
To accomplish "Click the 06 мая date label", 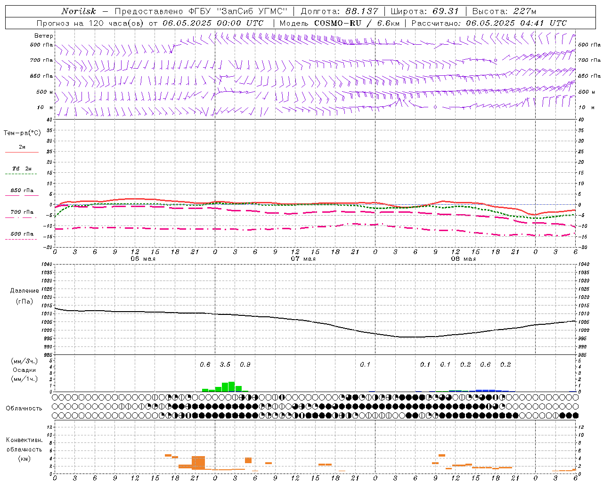I will coord(143,259).
